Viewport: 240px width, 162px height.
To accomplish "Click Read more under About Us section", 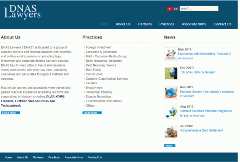I will (x=10, y=113).
